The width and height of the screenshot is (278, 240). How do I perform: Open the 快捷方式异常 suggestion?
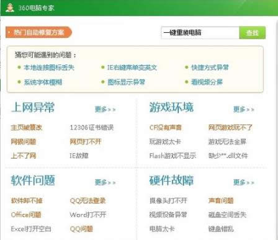210,68
